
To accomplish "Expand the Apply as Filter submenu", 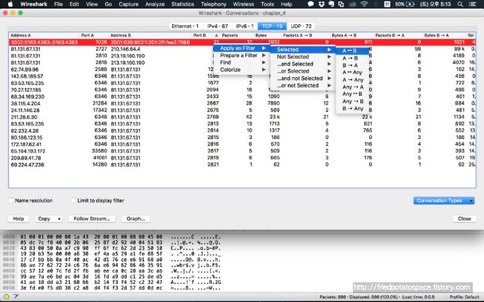I will point(242,48).
